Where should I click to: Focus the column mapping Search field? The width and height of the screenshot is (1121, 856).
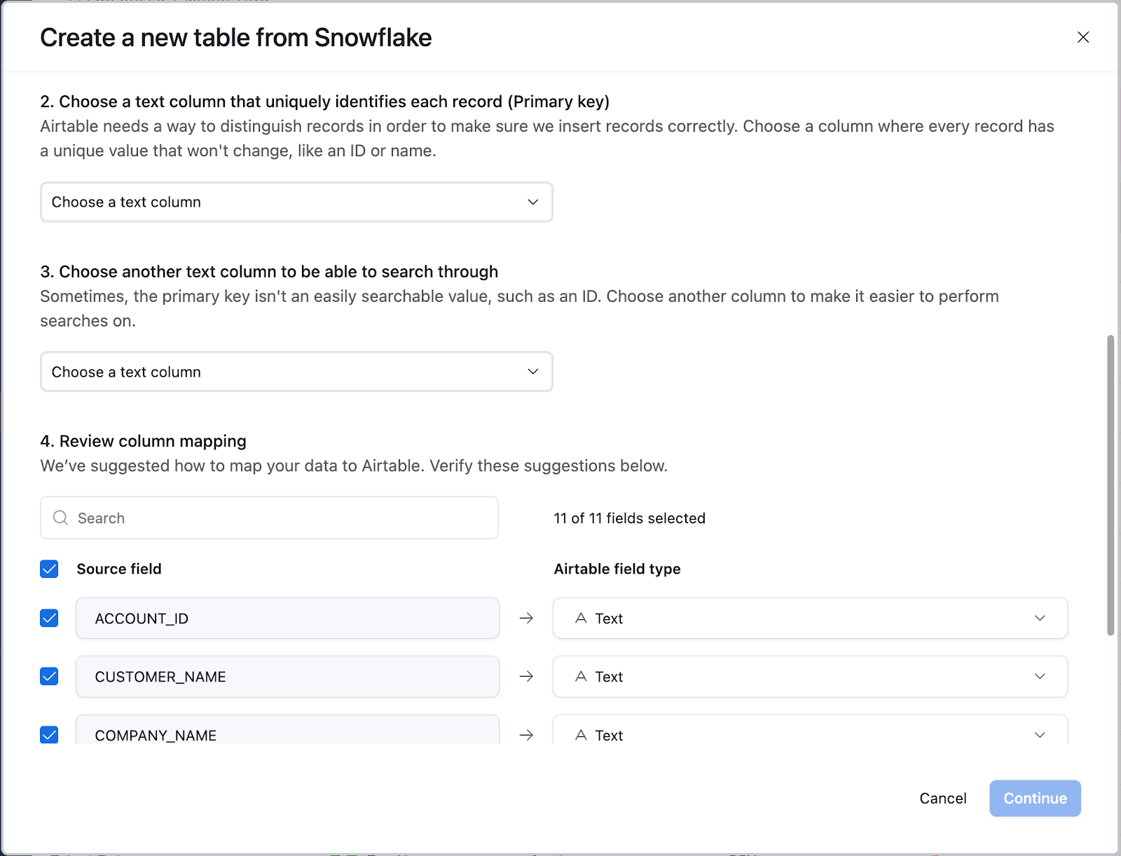click(269, 518)
